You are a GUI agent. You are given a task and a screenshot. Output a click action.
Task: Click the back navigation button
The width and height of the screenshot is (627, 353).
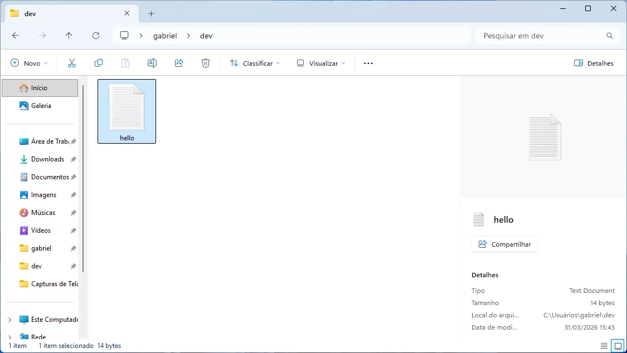click(x=16, y=36)
